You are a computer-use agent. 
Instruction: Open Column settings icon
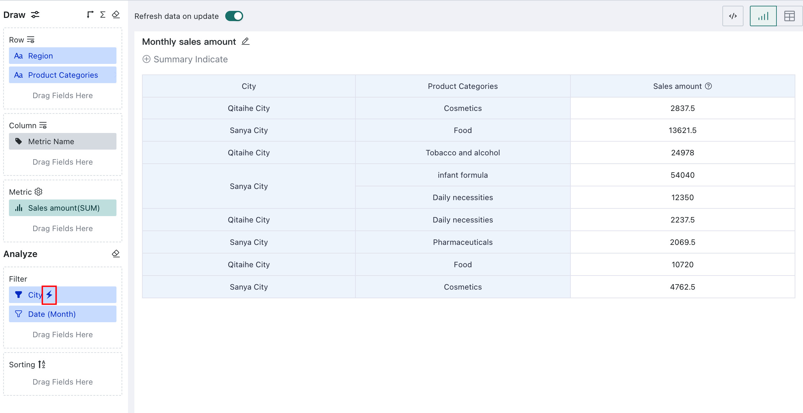pos(43,125)
